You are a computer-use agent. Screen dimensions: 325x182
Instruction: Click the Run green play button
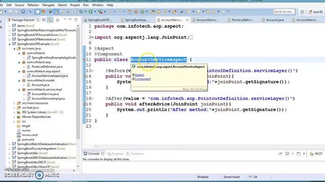pos(90,12)
